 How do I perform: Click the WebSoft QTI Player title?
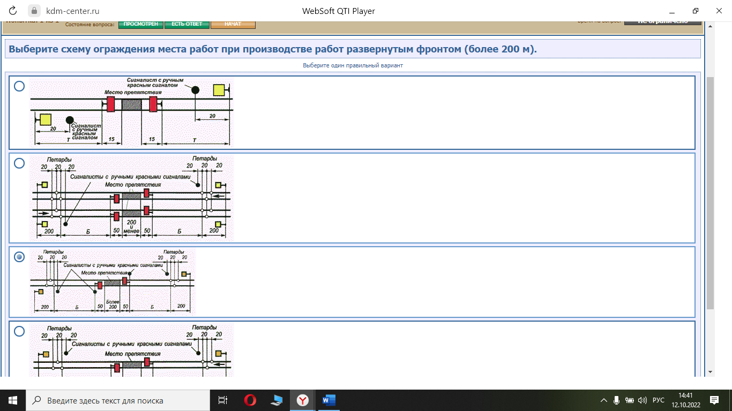coord(339,11)
